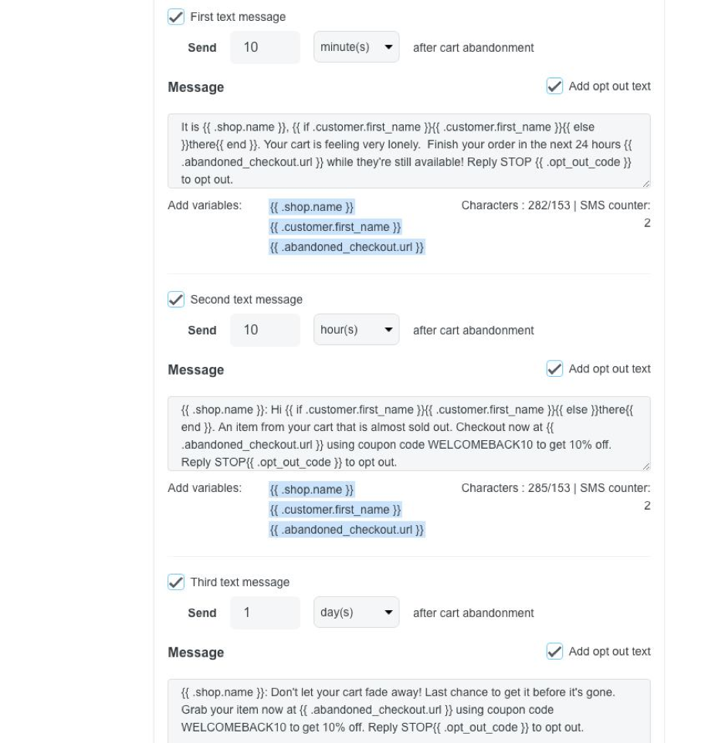Open the day(s) dropdown for the third message
Viewport: 725px width, 743px height.
[x=356, y=612]
